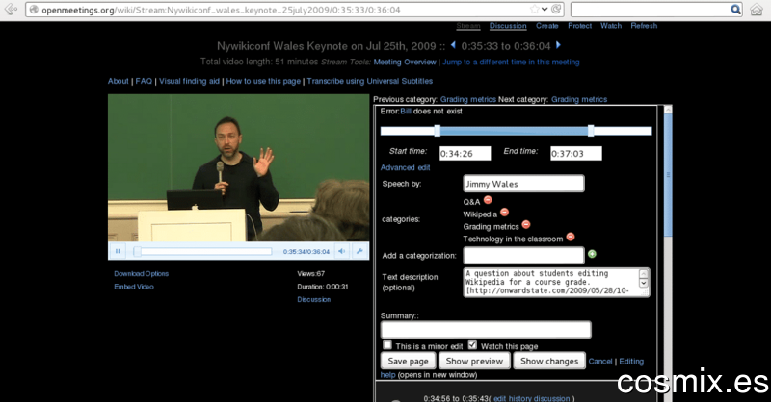The height and width of the screenshot is (402, 771).
Task: Click the description scroll up arrow
Action: point(643,273)
